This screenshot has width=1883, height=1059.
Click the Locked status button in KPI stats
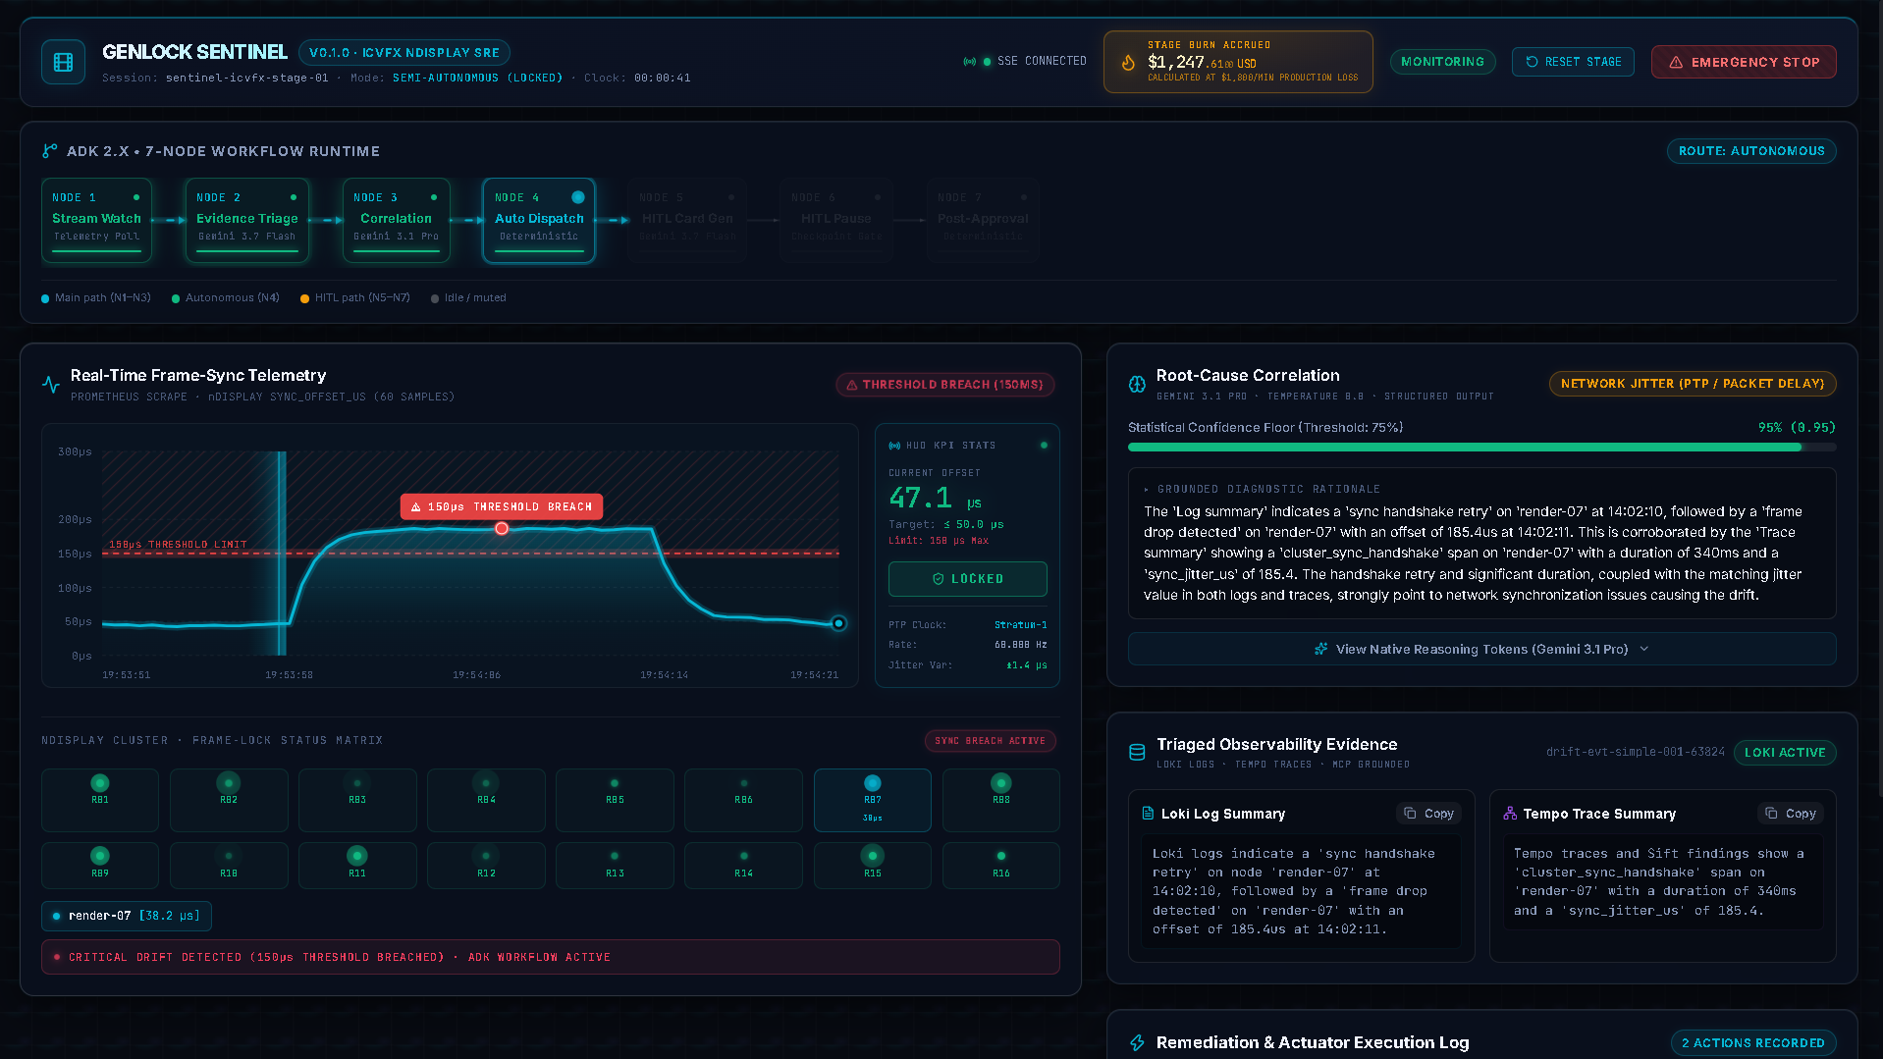tap(967, 579)
